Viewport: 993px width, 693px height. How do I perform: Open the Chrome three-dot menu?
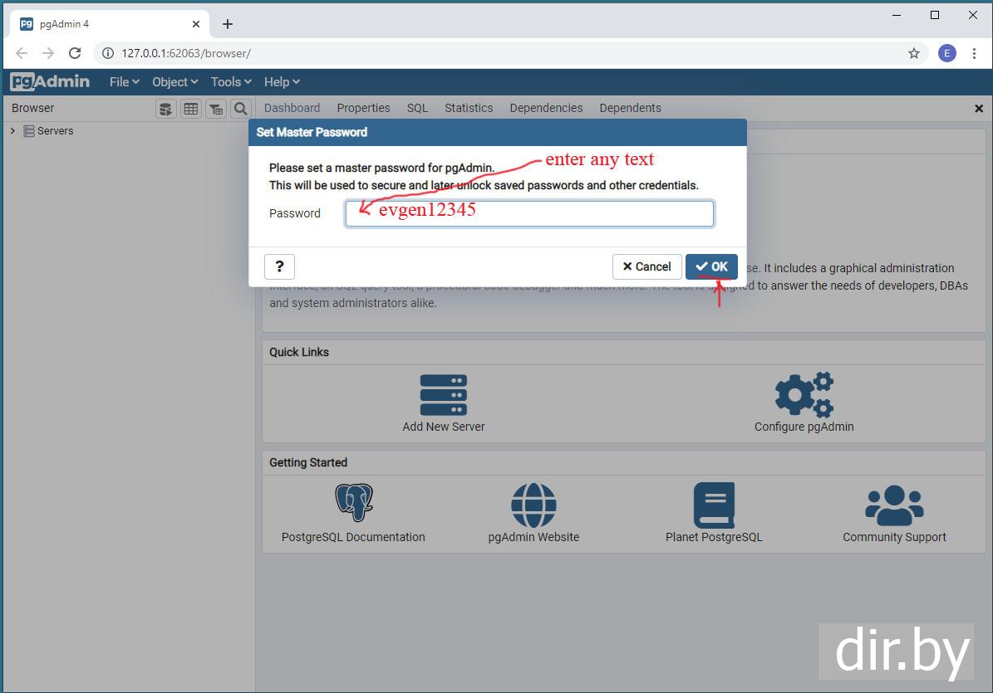974,53
